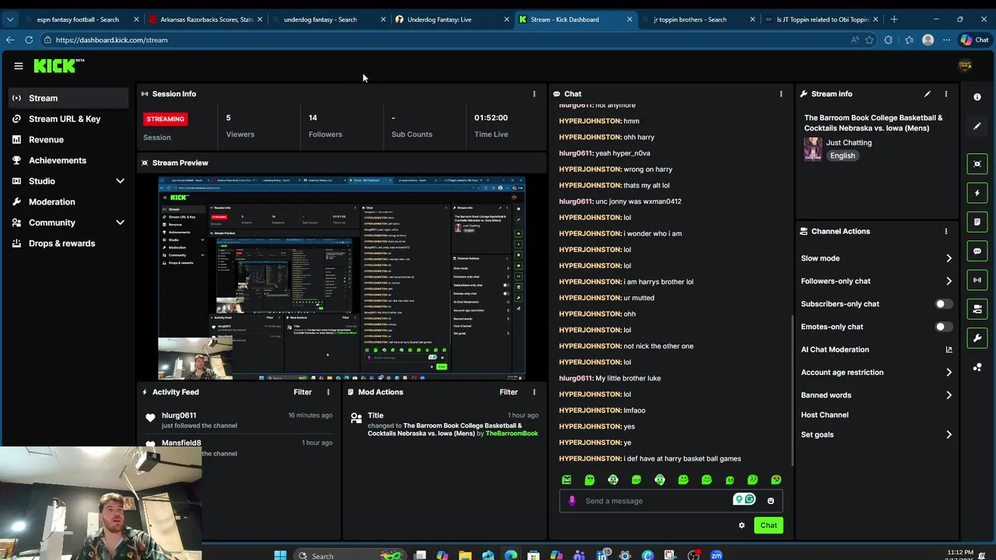Open the hamburger menu beside the Kick logo
Image resolution: width=996 pixels, height=560 pixels.
click(19, 66)
